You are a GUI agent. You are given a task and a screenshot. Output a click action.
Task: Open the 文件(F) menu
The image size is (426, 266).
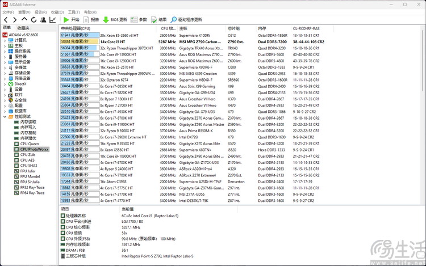tap(8, 12)
